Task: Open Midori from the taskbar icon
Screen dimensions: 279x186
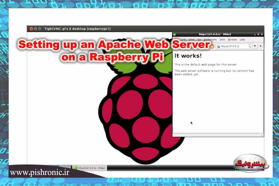Action: [x=75, y=167]
